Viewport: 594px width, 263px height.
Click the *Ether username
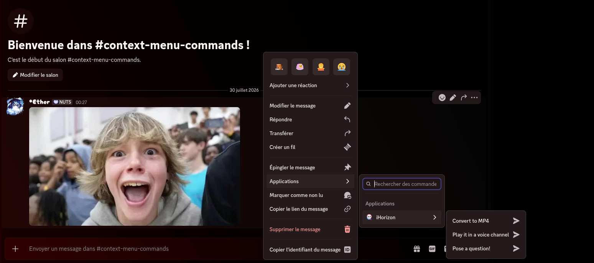[39, 102]
